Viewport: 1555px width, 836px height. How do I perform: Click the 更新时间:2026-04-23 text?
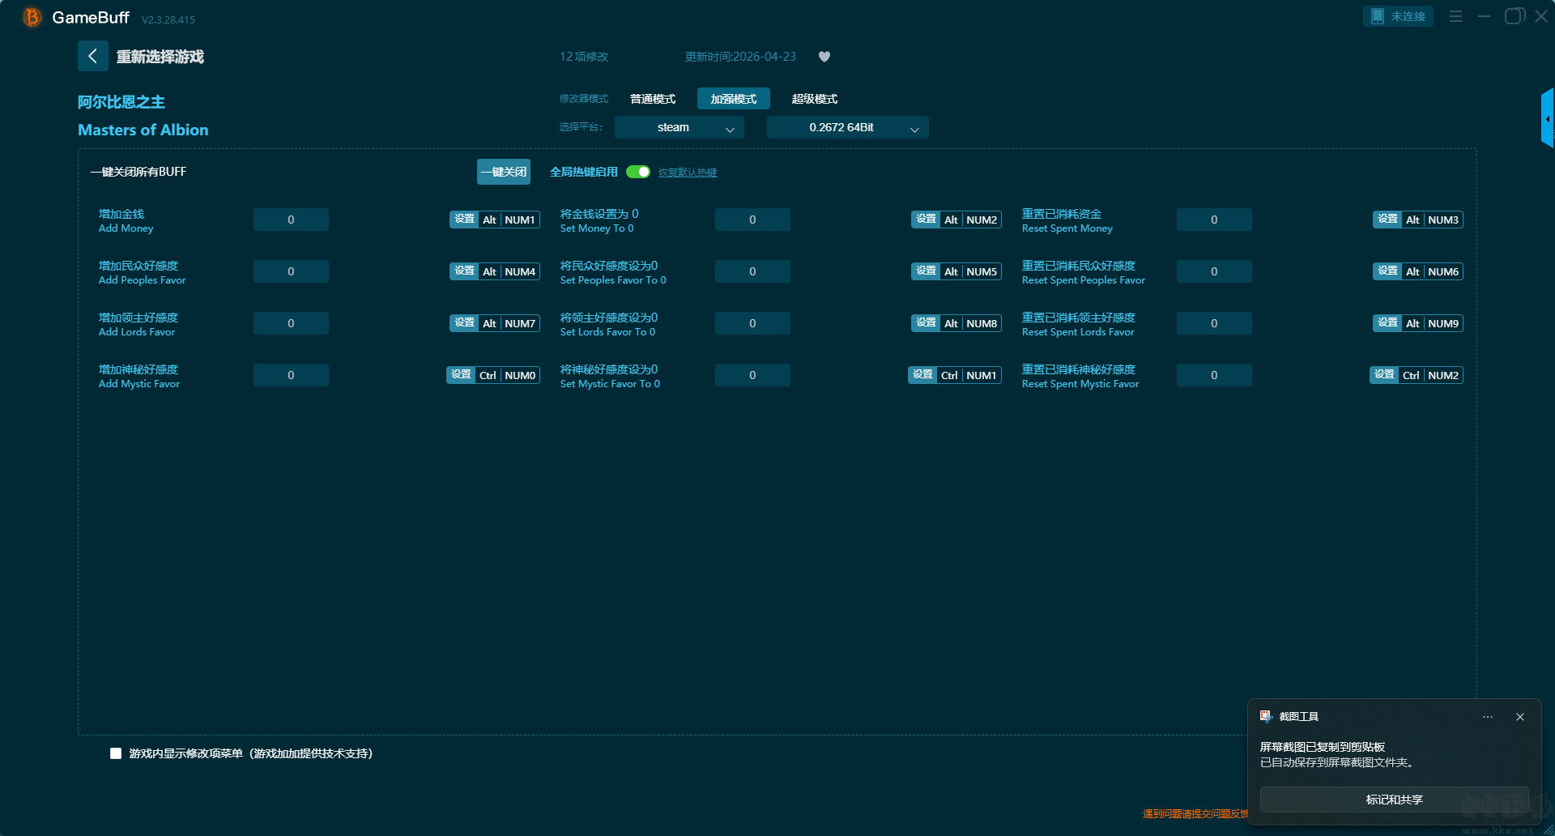click(x=740, y=57)
